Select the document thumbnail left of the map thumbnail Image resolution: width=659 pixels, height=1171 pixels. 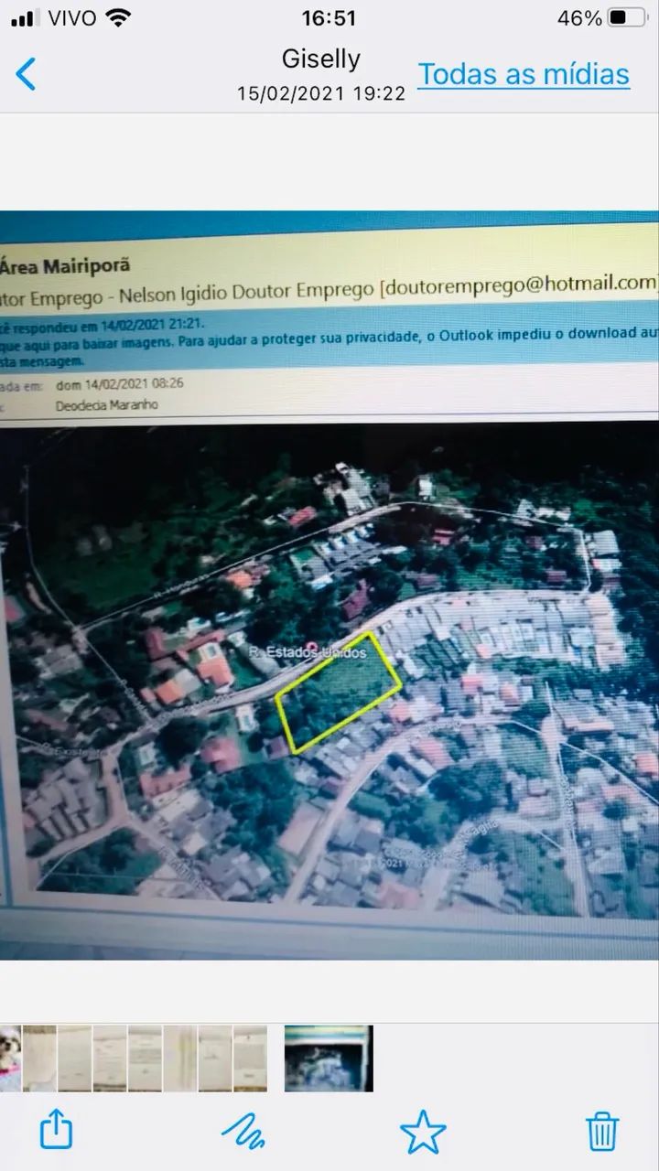tap(250, 1058)
